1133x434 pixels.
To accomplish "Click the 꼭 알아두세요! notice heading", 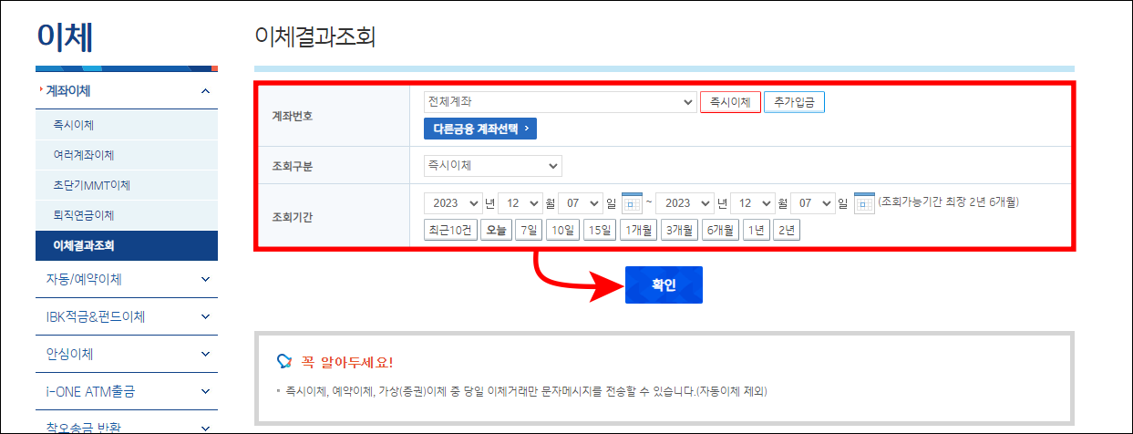I will (346, 362).
